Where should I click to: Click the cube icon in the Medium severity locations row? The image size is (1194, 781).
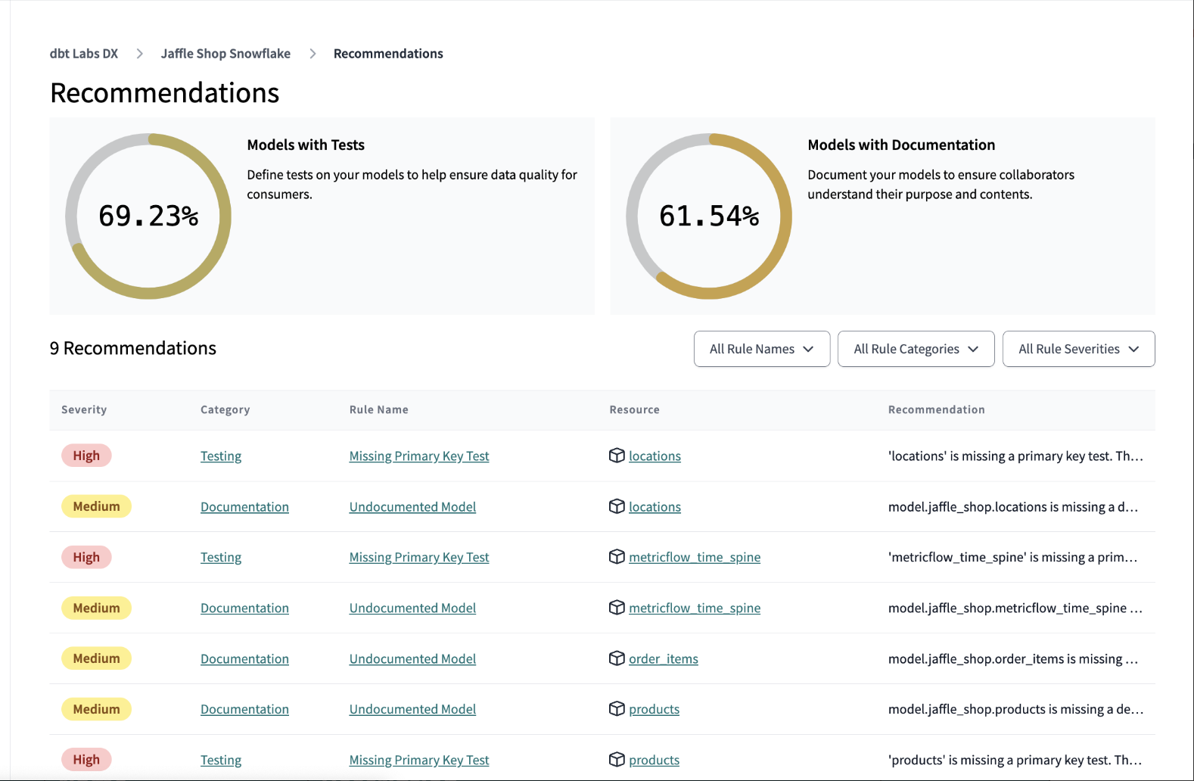tap(617, 506)
